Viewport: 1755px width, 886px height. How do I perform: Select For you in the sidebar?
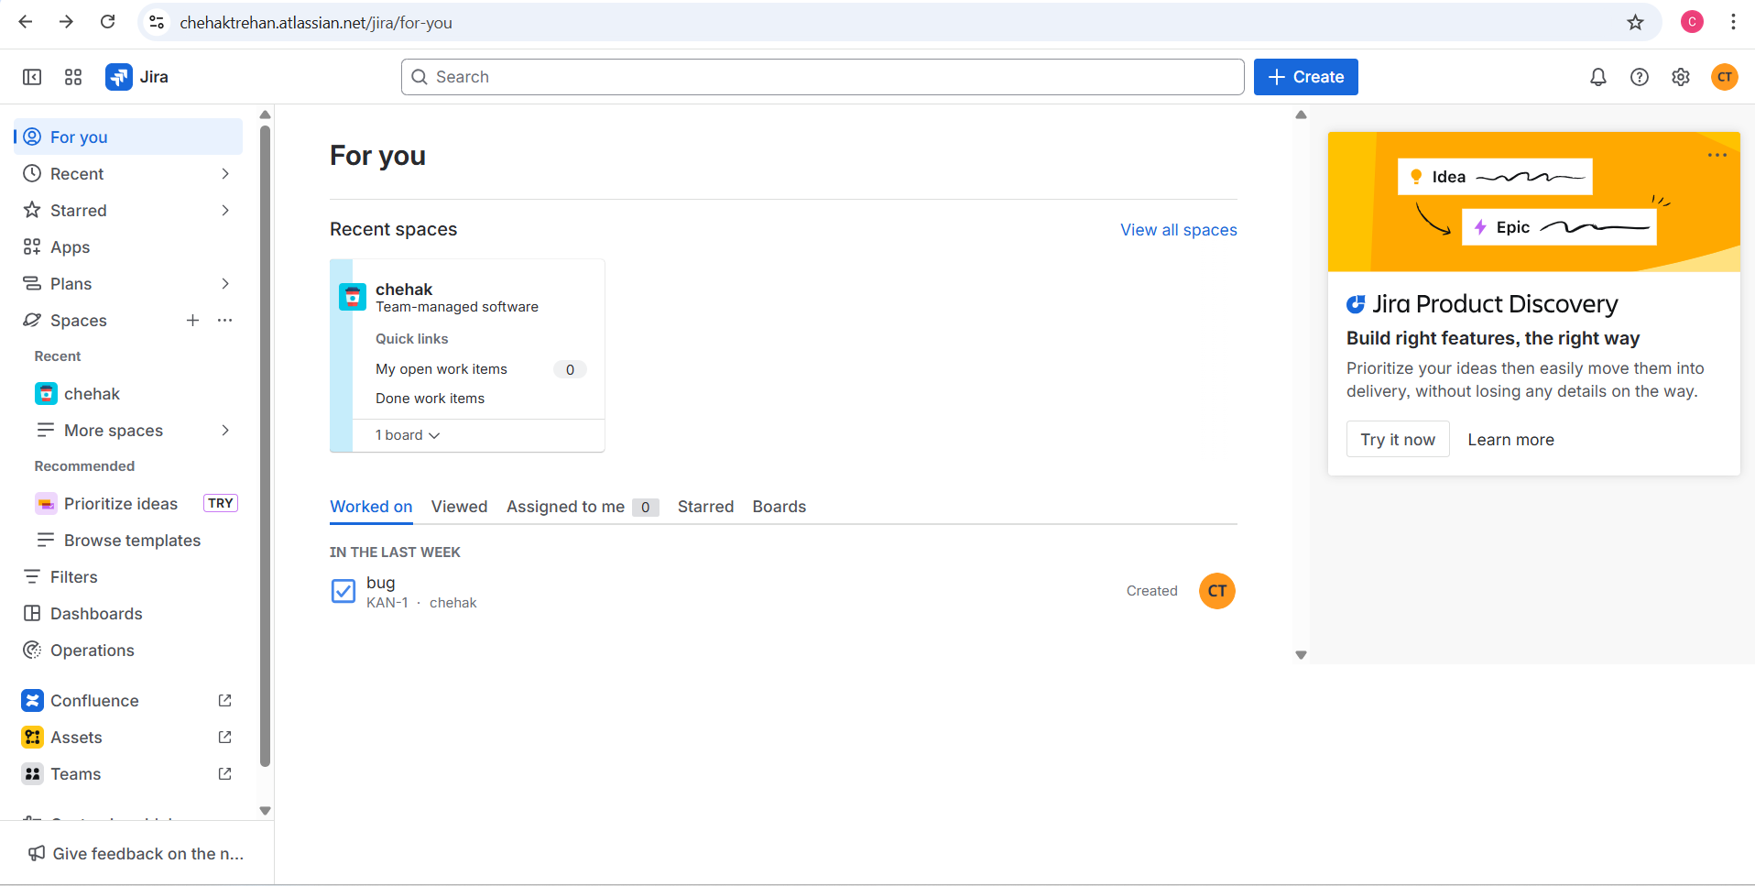pyautogui.click(x=128, y=137)
